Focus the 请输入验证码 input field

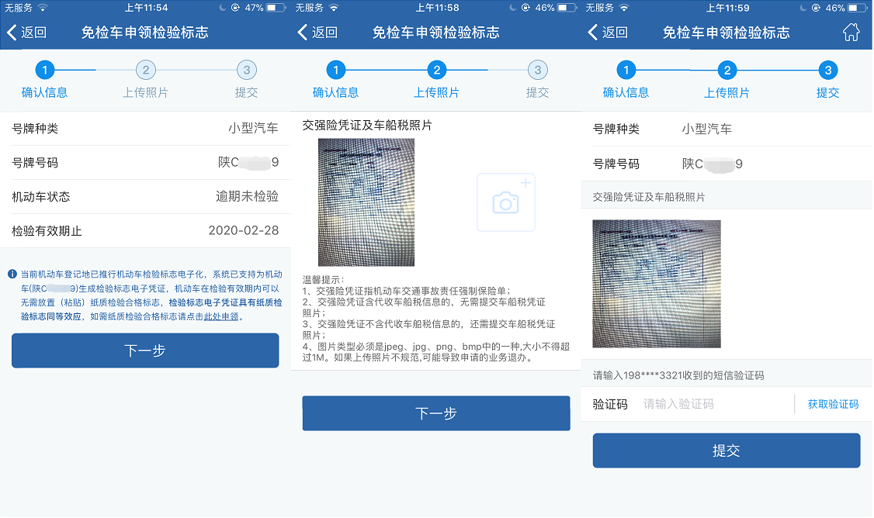[x=716, y=404]
